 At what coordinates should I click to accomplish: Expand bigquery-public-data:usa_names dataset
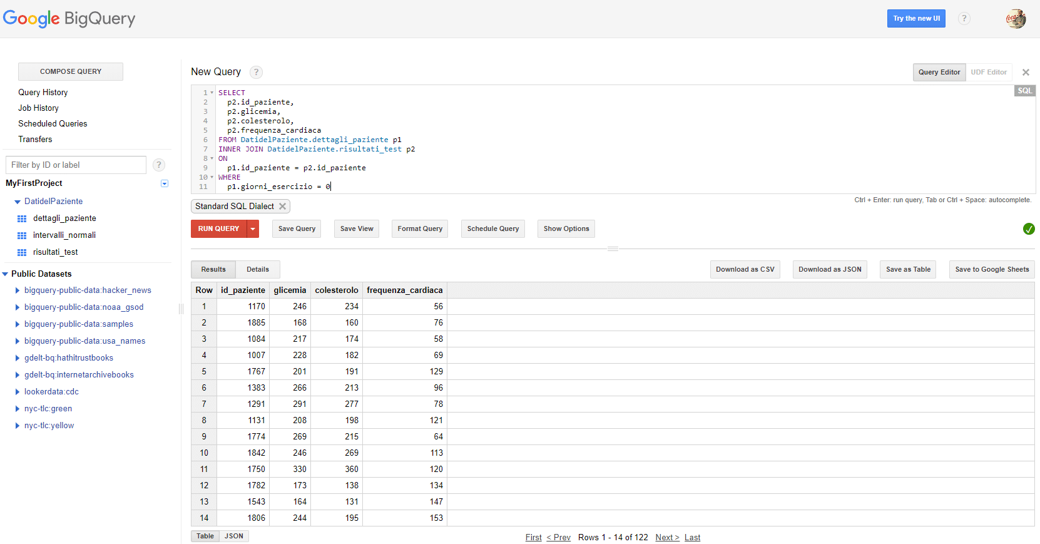(x=18, y=341)
